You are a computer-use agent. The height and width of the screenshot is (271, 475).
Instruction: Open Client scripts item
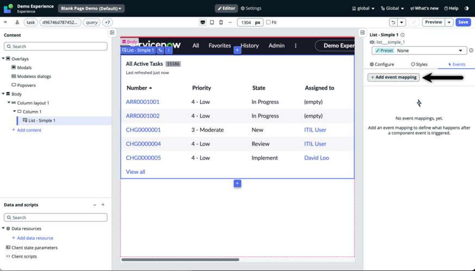tap(22, 256)
